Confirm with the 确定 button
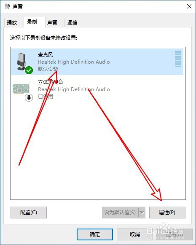 coord(95,234)
